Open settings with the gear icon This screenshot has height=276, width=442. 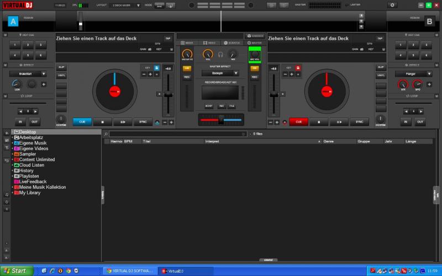click(x=393, y=5)
